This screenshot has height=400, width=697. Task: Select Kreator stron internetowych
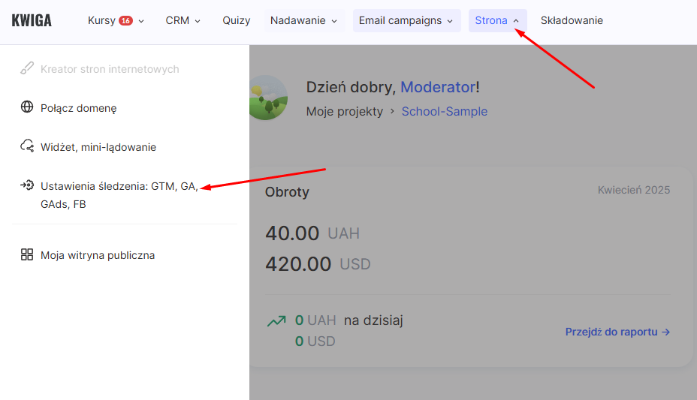click(110, 69)
